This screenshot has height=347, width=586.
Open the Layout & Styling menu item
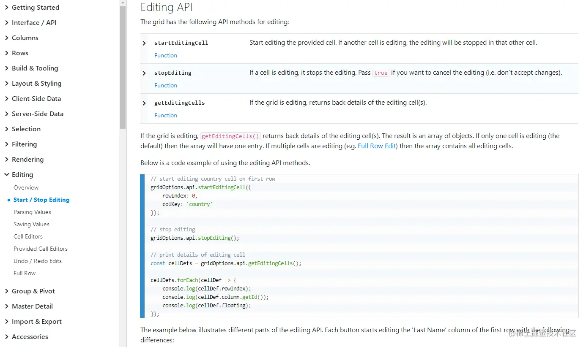click(36, 84)
